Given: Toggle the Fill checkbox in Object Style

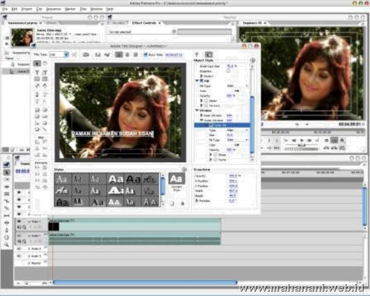Looking at the screenshot, I should click(201, 81).
